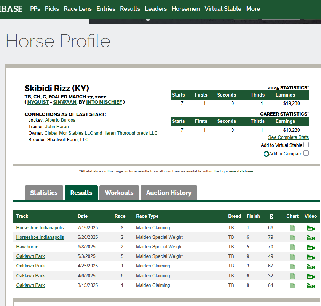Screen dimensions: 321x306
Task: Select the horse name Skibidi Rizz (KY)
Action: click(57, 89)
